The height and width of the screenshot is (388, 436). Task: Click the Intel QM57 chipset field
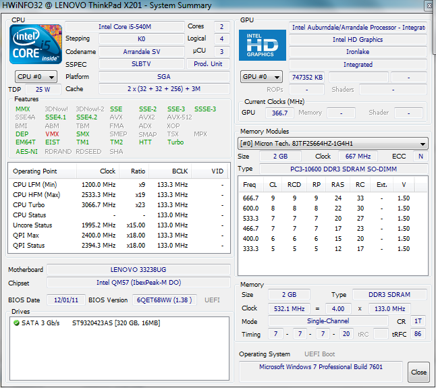140,283
